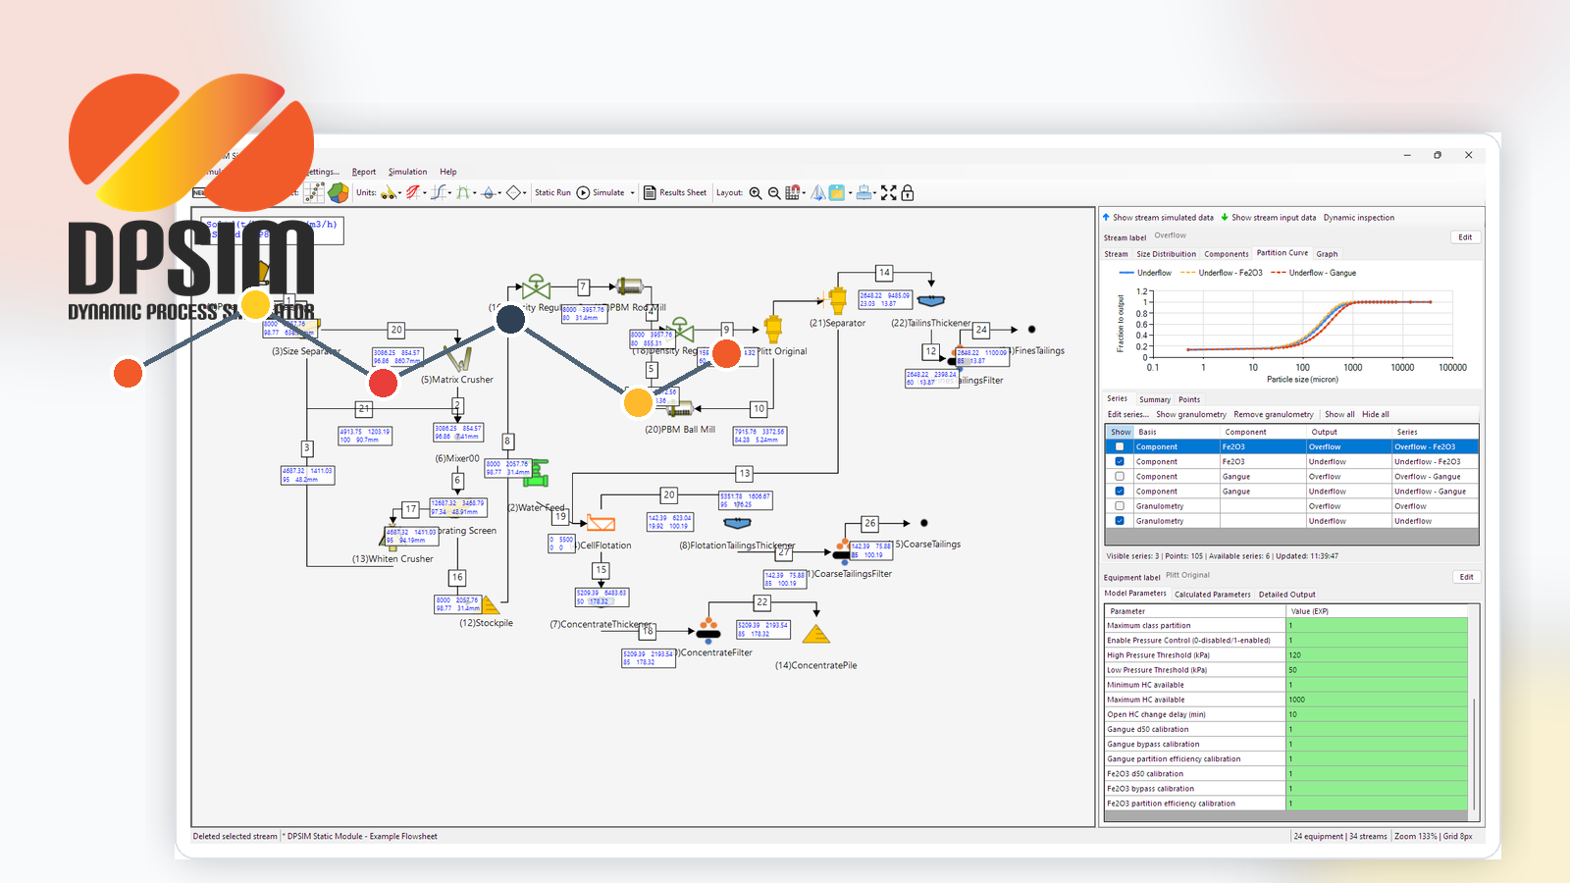Click the blue curve units icon

click(x=439, y=192)
